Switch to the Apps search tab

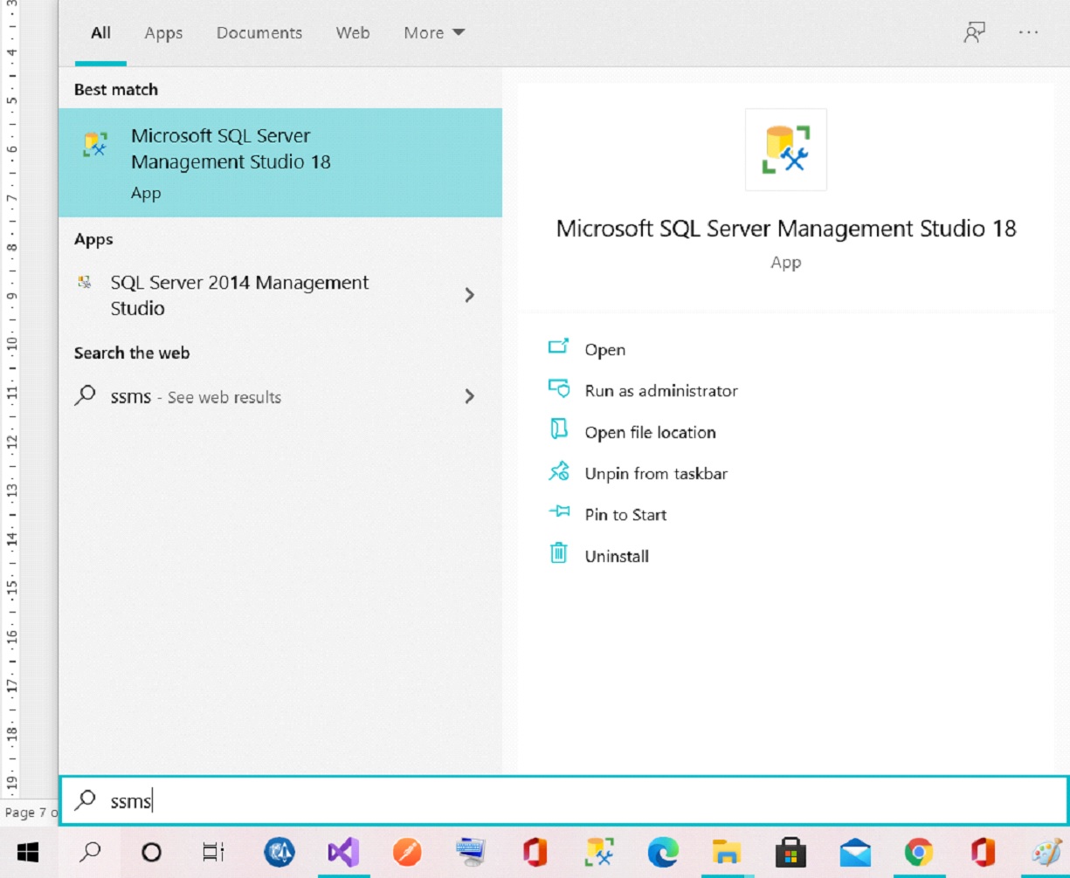click(163, 33)
